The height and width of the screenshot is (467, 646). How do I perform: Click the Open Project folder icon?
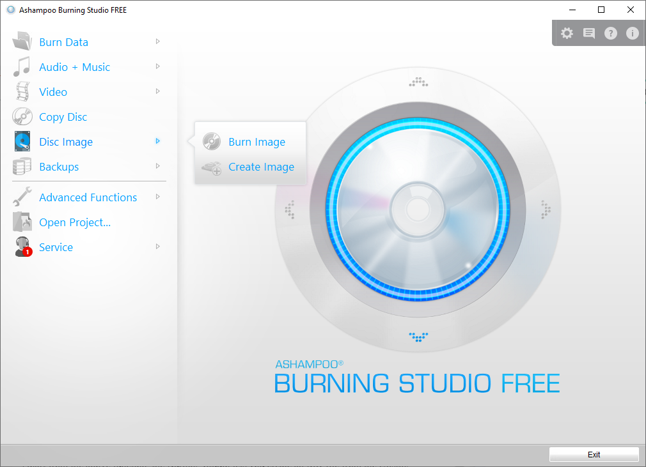click(x=22, y=222)
